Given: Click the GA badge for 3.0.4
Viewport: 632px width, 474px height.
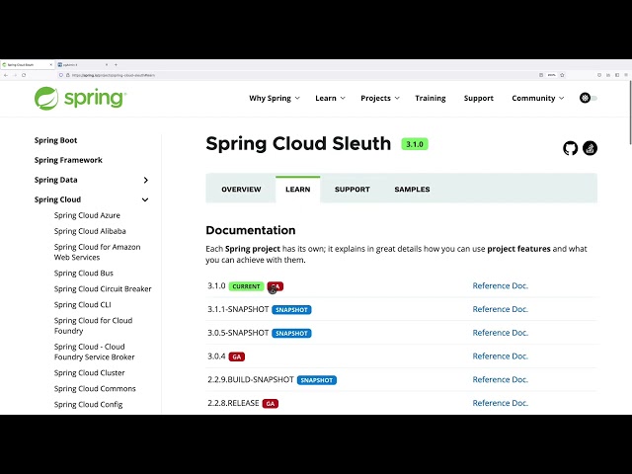Looking at the screenshot, I should point(237,356).
